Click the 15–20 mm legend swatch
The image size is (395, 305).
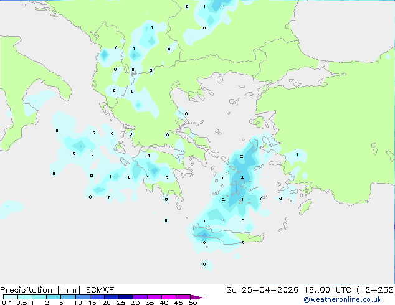pos(97,297)
